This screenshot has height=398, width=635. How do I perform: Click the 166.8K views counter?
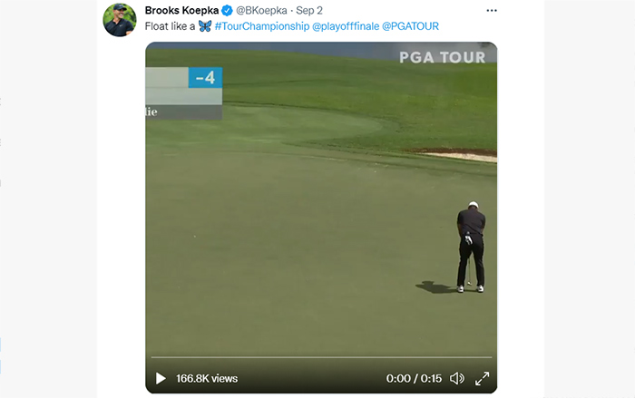(207, 379)
